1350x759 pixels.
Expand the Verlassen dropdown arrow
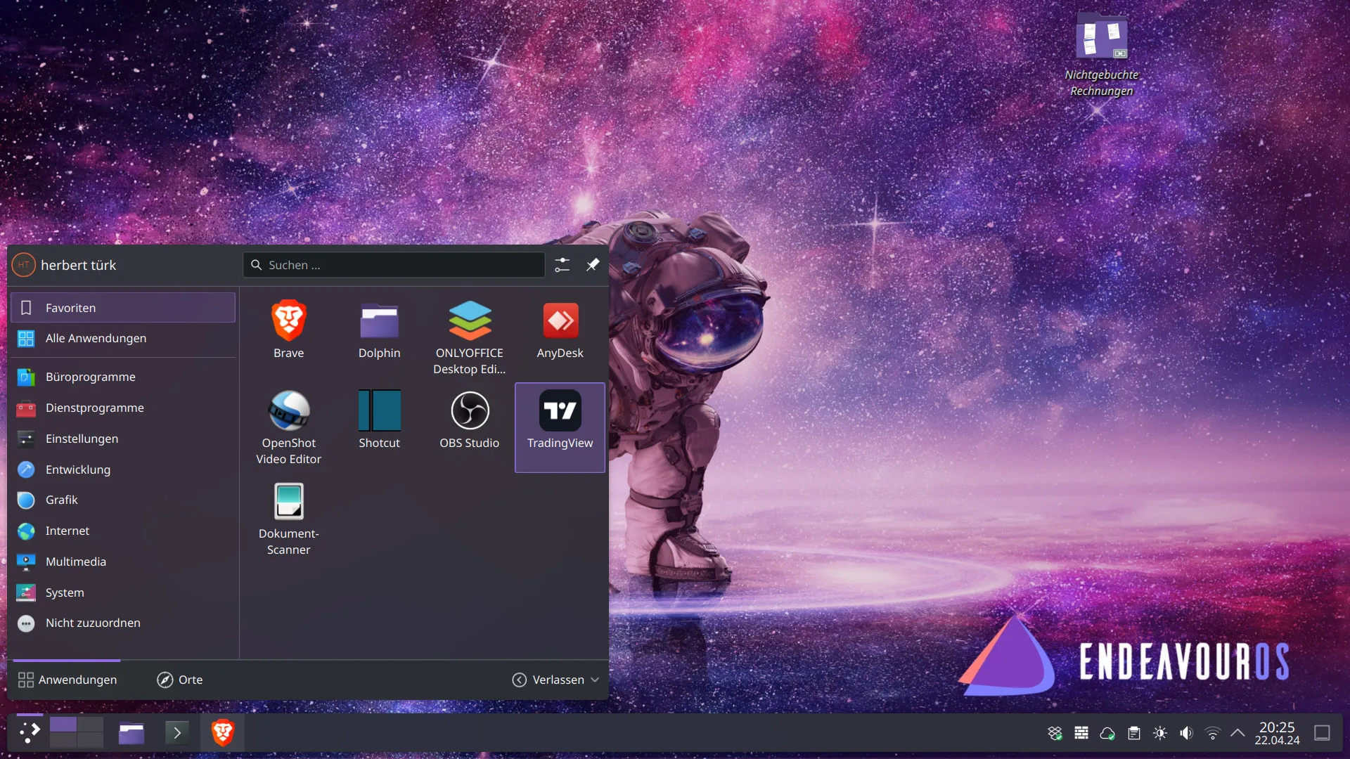(595, 680)
